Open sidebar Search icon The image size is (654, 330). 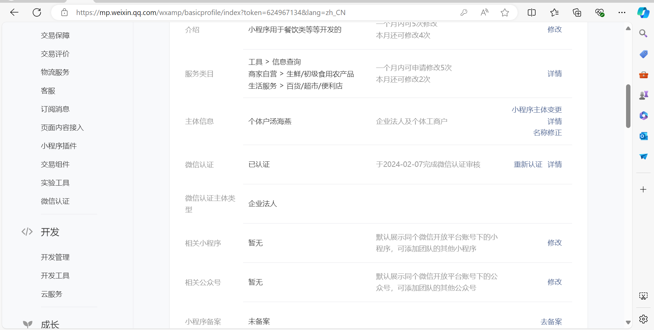(x=643, y=33)
